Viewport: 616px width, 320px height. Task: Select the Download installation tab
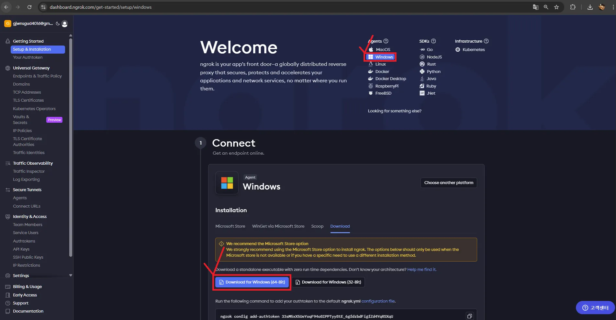[340, 226]
